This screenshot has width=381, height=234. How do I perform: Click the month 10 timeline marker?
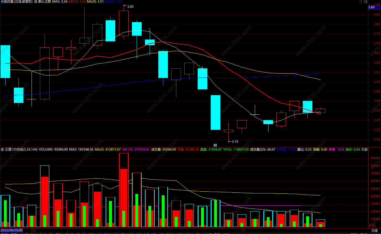pos(34,231)
